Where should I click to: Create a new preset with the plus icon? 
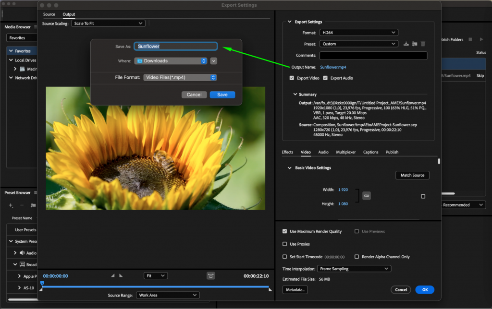tap(11, 205)
